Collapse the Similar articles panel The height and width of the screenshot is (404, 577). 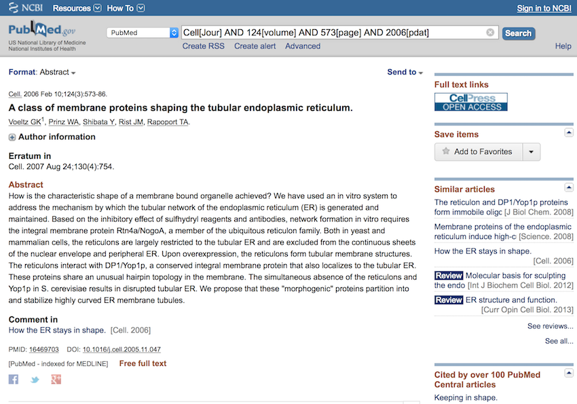click(x=569, y=188)
